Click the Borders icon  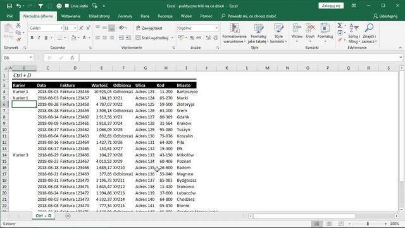59,38
